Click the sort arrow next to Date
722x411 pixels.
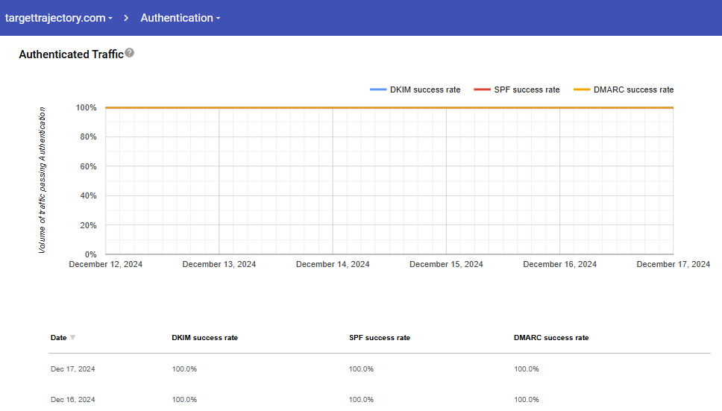(72, 338)
